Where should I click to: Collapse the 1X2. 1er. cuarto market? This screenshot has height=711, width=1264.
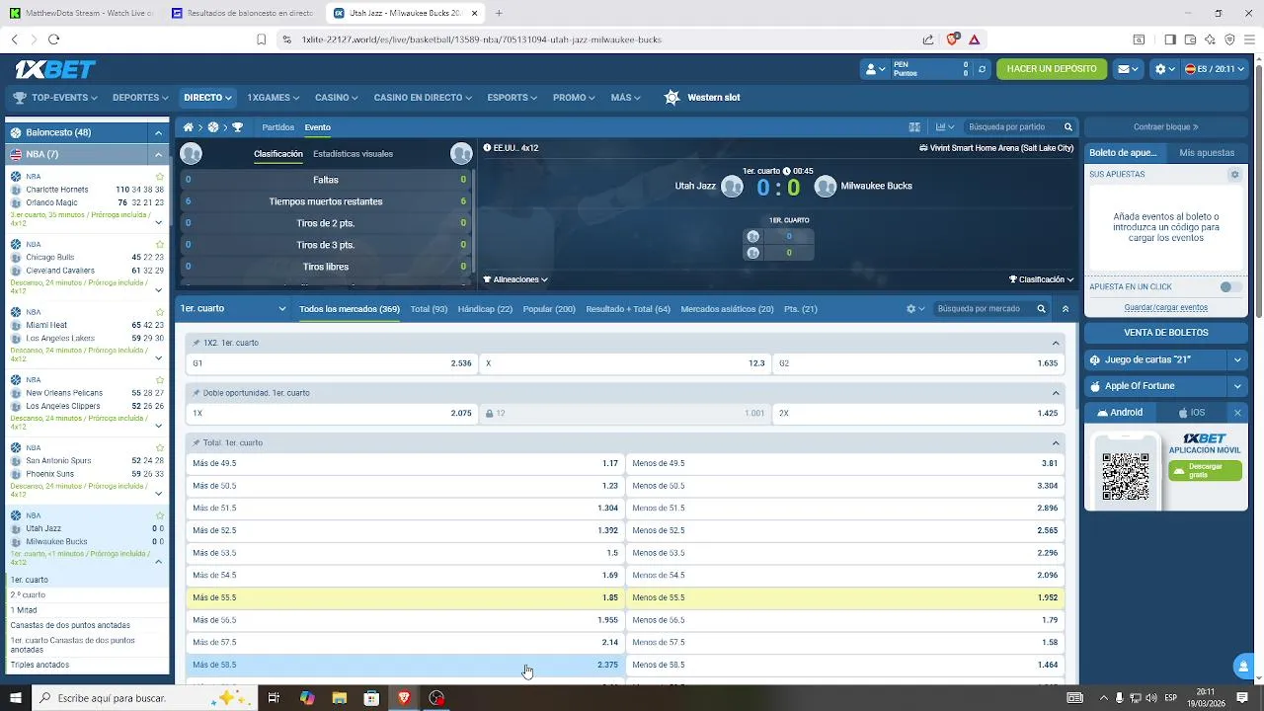pyautogui.click(x=1056, y=343)
